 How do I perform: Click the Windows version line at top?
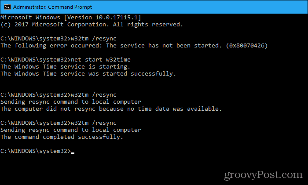pos(71,18)
